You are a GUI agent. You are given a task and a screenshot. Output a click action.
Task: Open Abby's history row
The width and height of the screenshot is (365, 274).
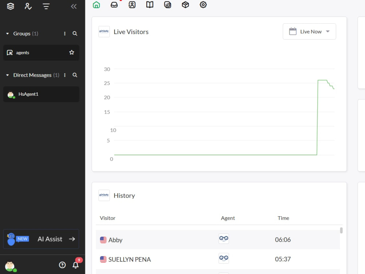coord(218,240)
